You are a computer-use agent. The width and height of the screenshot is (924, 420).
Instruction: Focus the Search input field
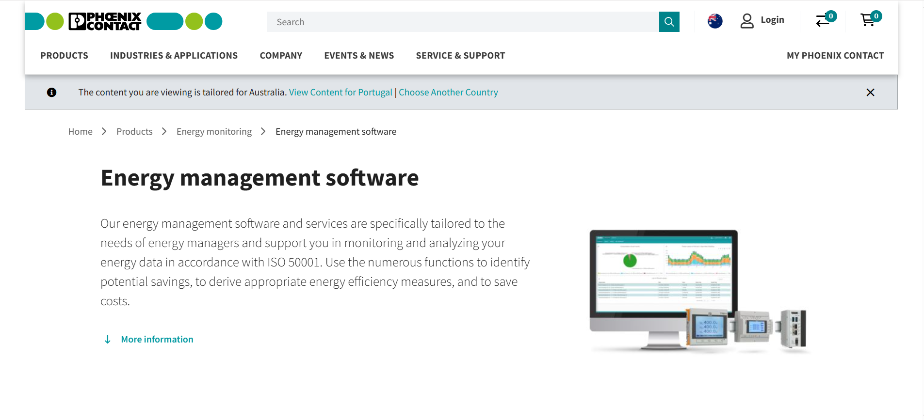463,22
